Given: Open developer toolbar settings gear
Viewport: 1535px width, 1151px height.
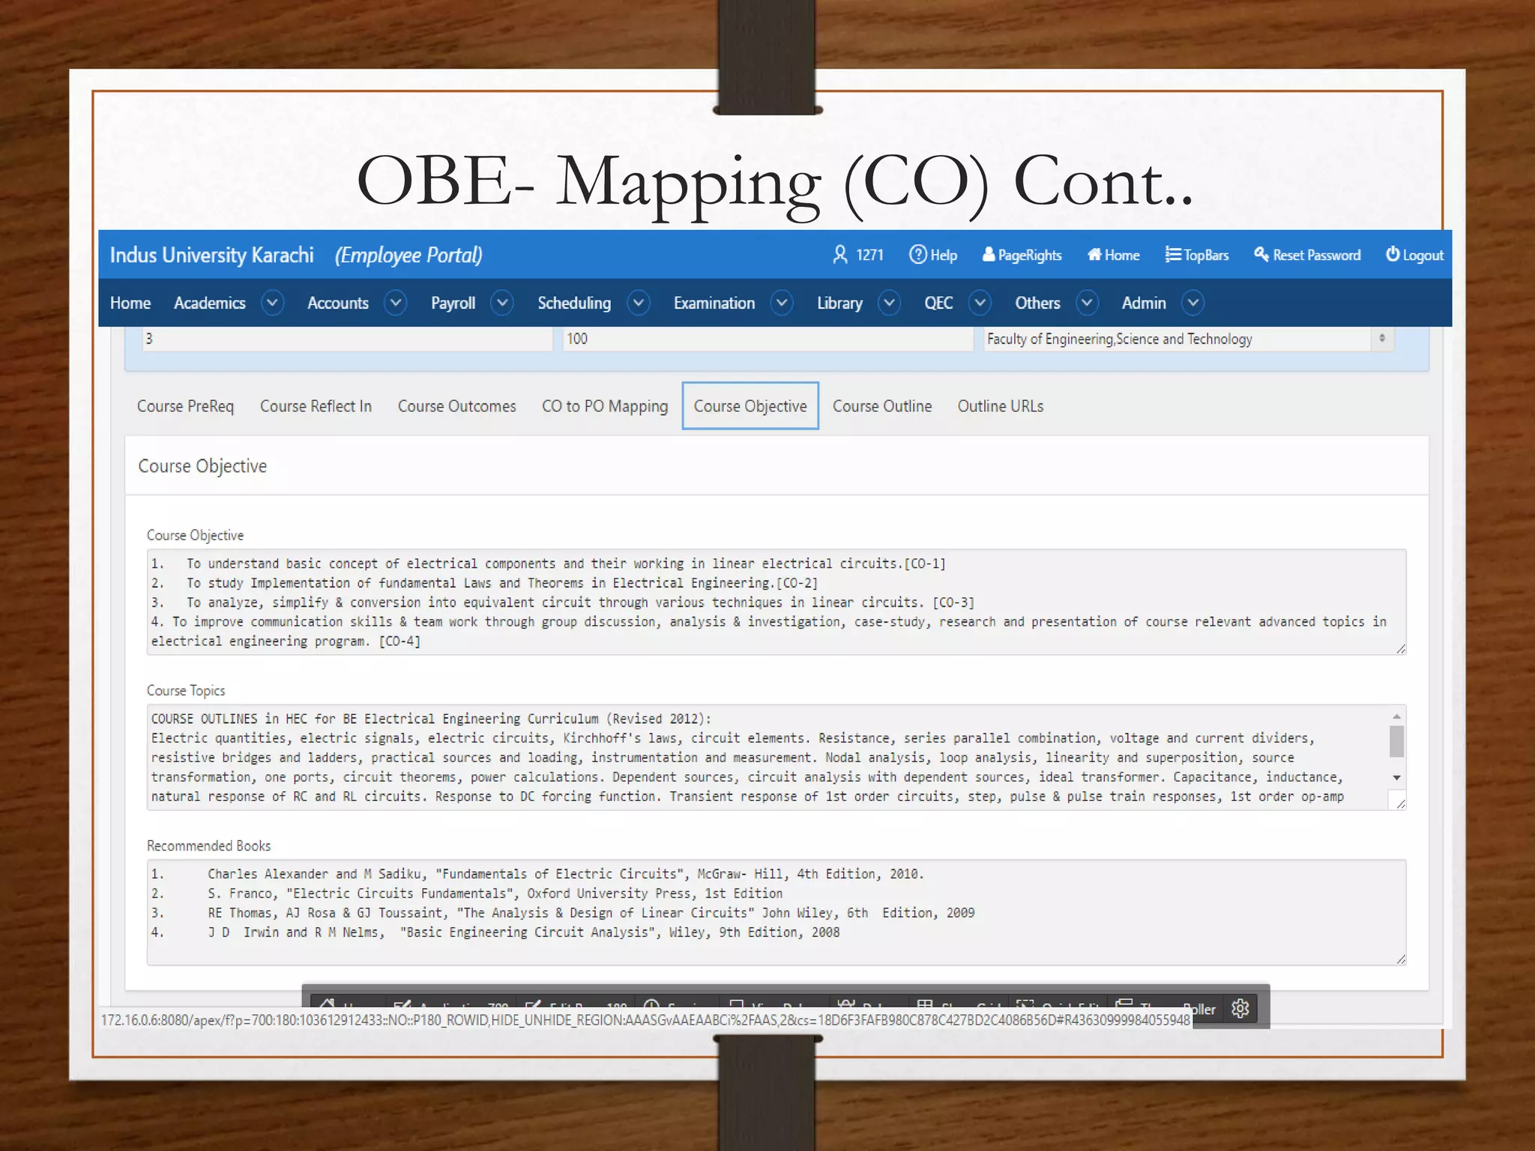Looking at the screenshot, I should click(1240, 1009).
